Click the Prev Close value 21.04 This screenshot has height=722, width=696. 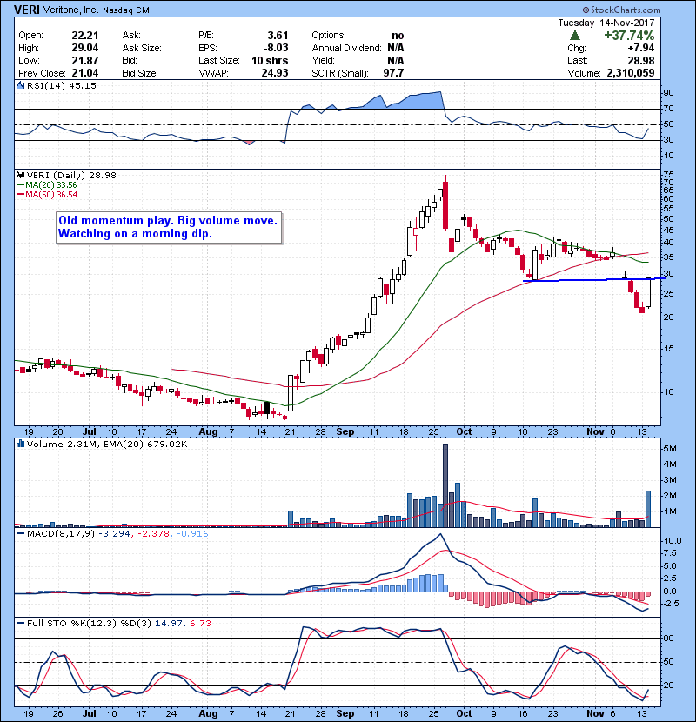tap(85, 73)
